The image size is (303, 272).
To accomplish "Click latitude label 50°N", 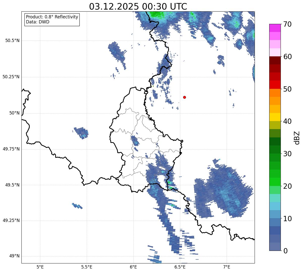I will coord(14,113).
